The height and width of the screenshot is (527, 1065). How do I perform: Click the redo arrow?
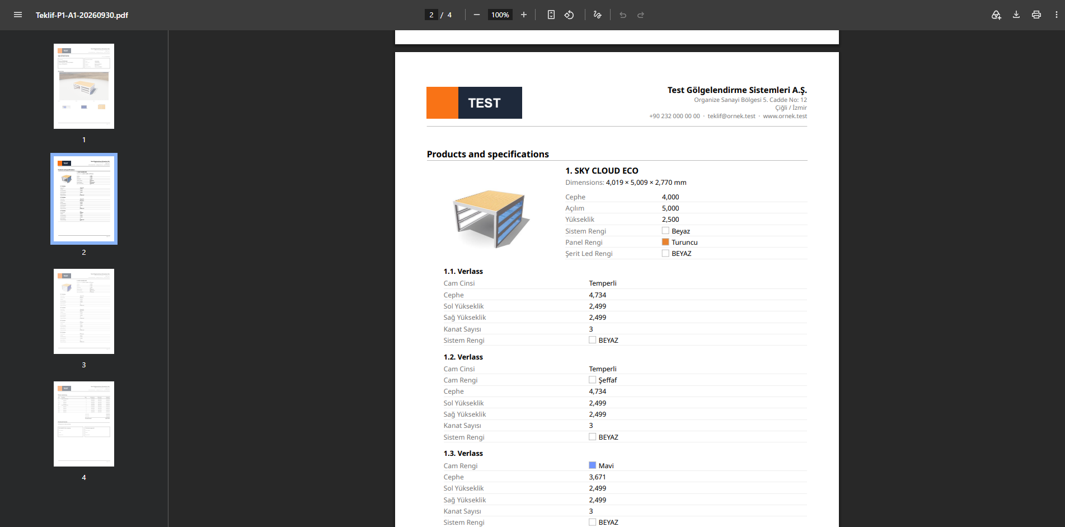click(x=641, y=15)
